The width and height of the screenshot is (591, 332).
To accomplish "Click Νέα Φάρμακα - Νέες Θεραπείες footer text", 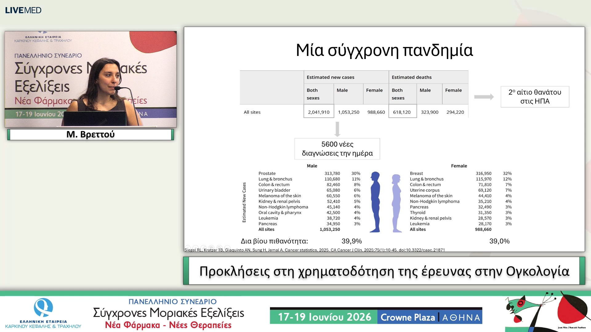I will click(168, 325).
